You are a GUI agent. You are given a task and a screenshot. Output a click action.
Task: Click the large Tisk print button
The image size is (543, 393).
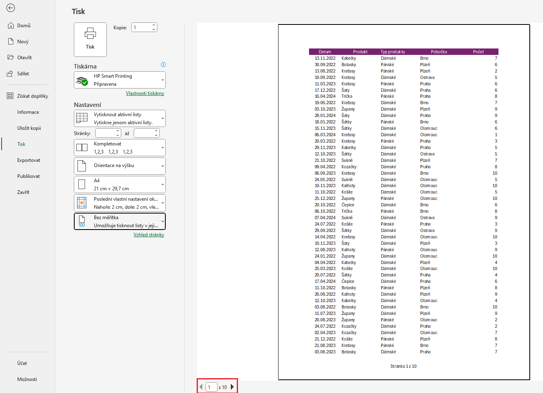90,40
